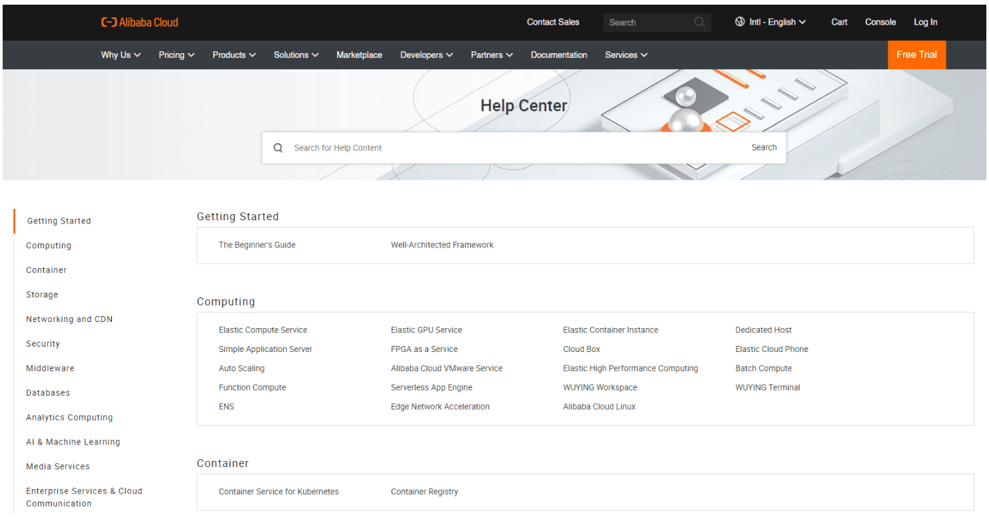
Task: Expand the Services menu
Action: [x=626, y=55]
